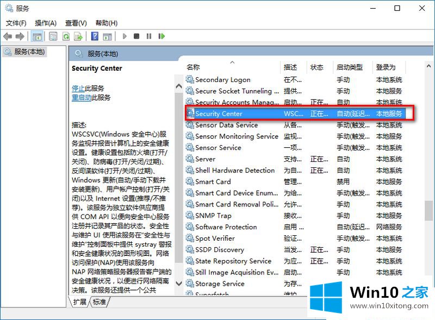This screenshot has height=320, width=435.
Task: Click the Restart Service icon
Action: click(x=161, y=36)
